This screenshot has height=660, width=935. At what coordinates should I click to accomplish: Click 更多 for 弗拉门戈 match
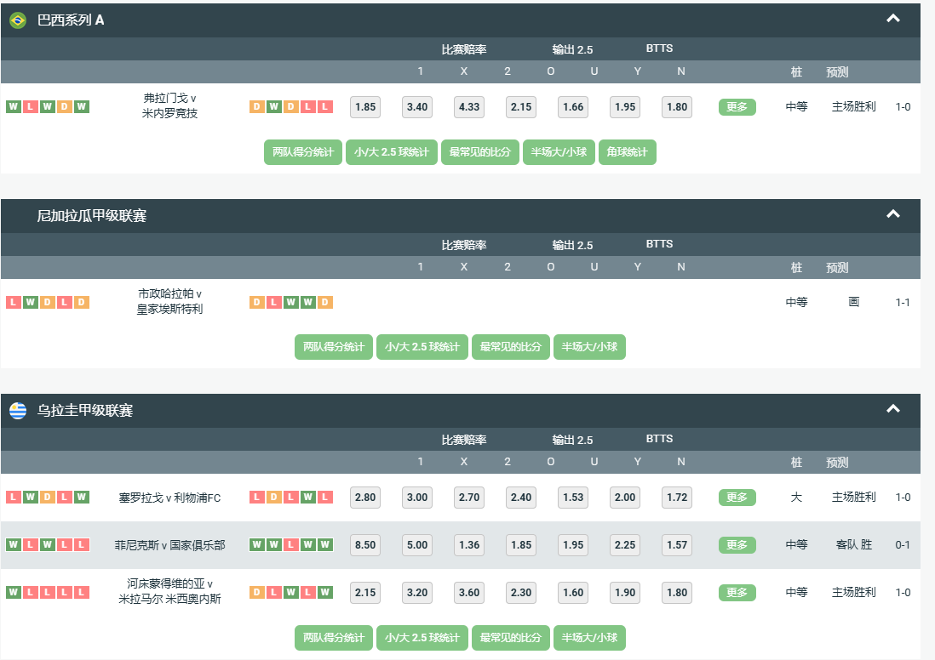coord(737,107)
